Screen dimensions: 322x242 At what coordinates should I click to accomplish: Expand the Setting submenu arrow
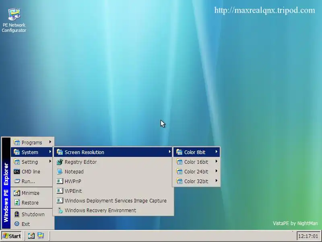click(50, 161)
